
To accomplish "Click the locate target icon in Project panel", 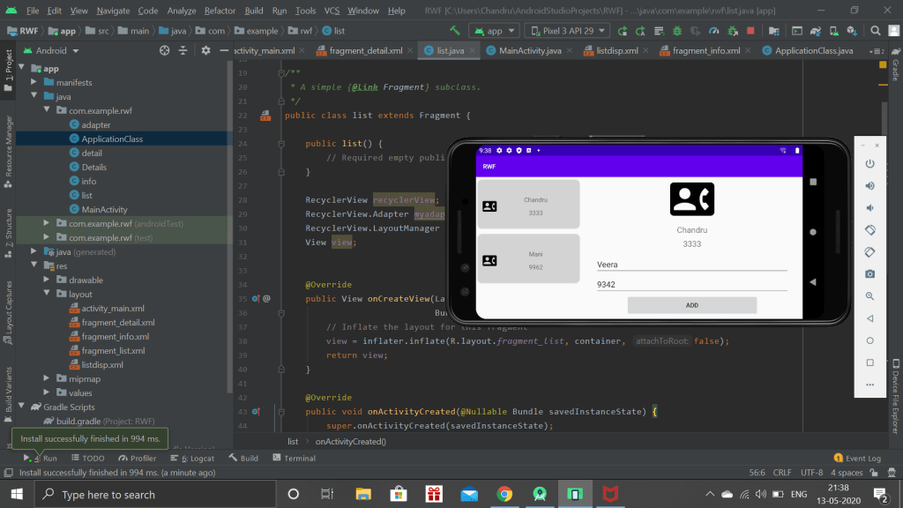I will point(164,51).
